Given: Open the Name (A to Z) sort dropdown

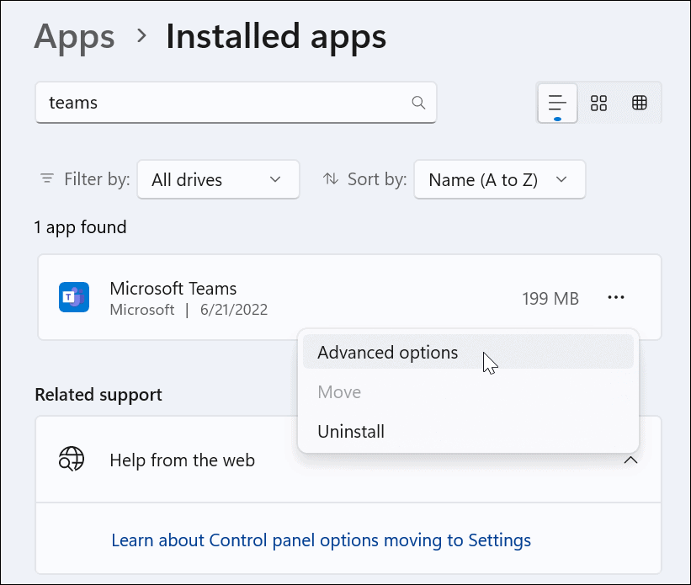Looking at the screenshot, I should click(x=498, y=179).
